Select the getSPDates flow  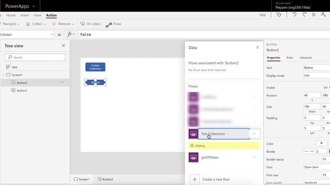(x=210, y=157)
